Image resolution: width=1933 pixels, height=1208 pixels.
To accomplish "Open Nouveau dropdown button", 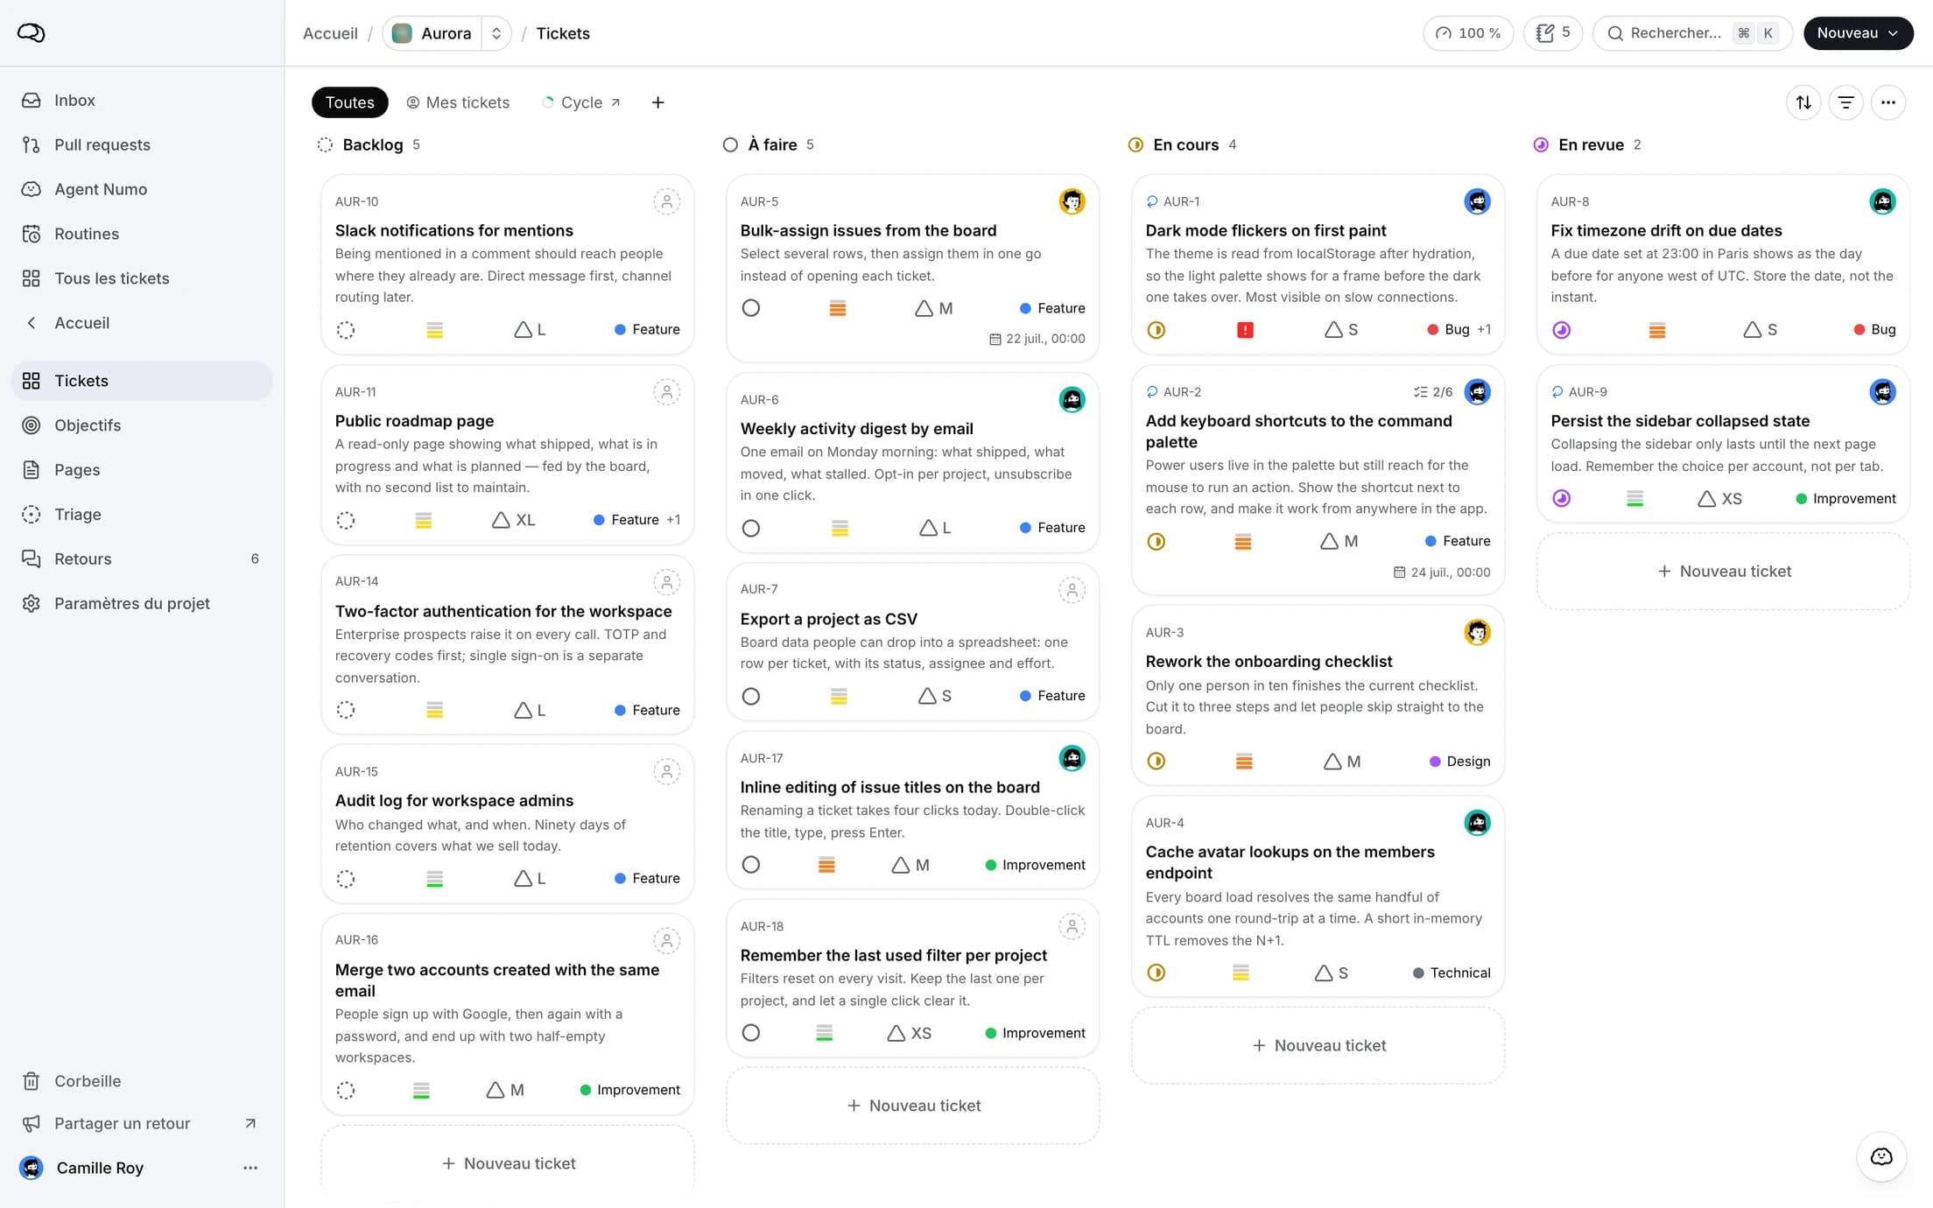I will click(x=1858, y=33).
